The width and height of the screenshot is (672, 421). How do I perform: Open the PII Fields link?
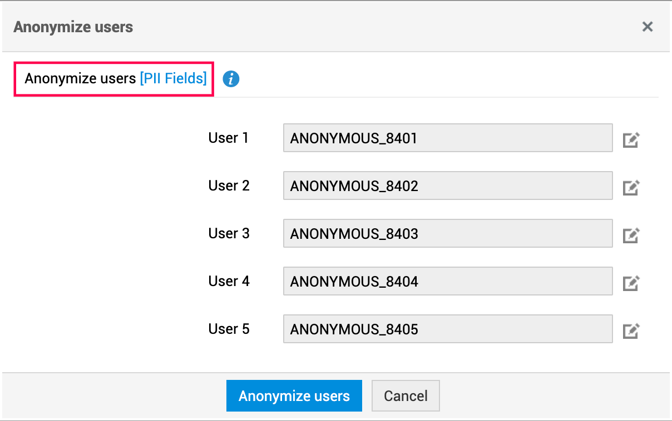173,78
